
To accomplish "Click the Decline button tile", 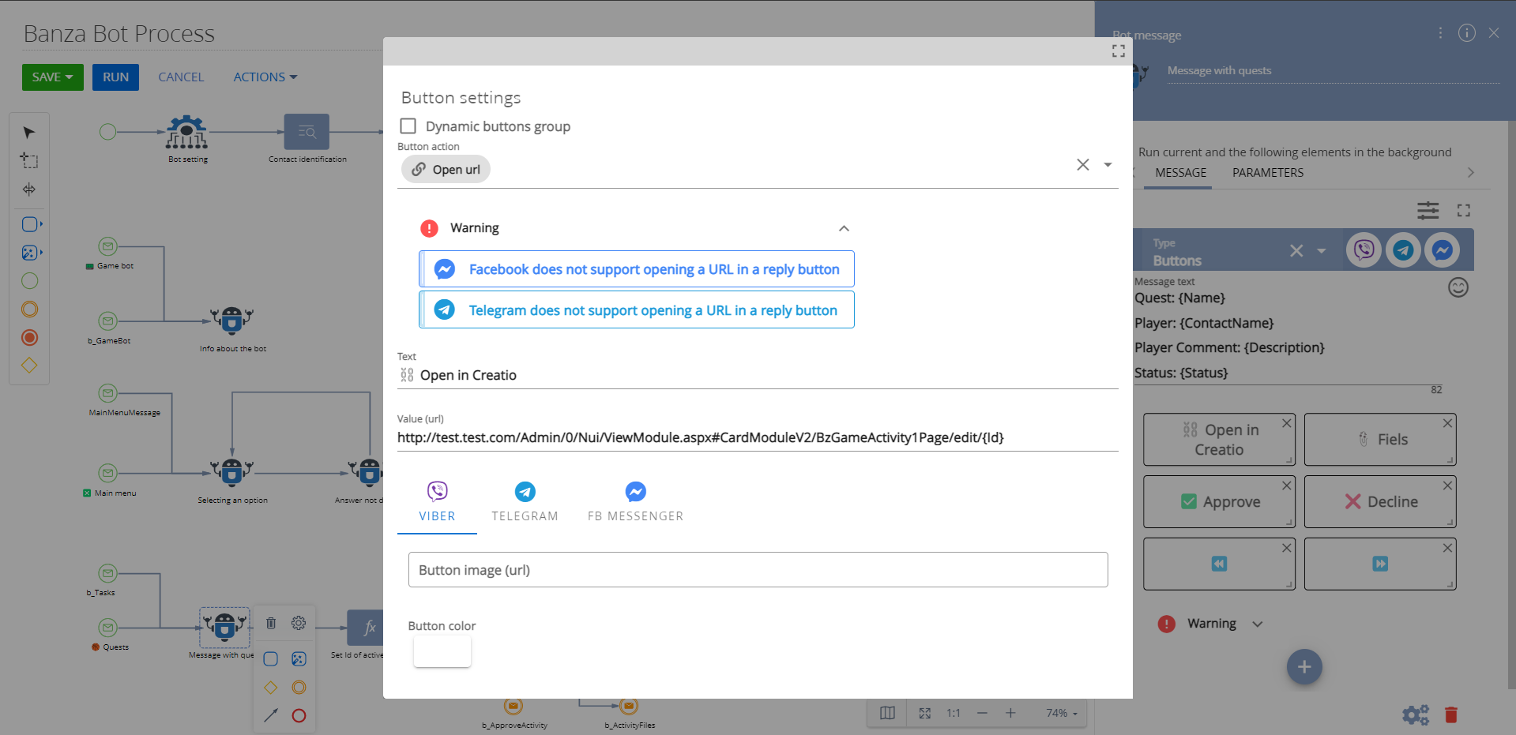I will [x=1379, y=502].
